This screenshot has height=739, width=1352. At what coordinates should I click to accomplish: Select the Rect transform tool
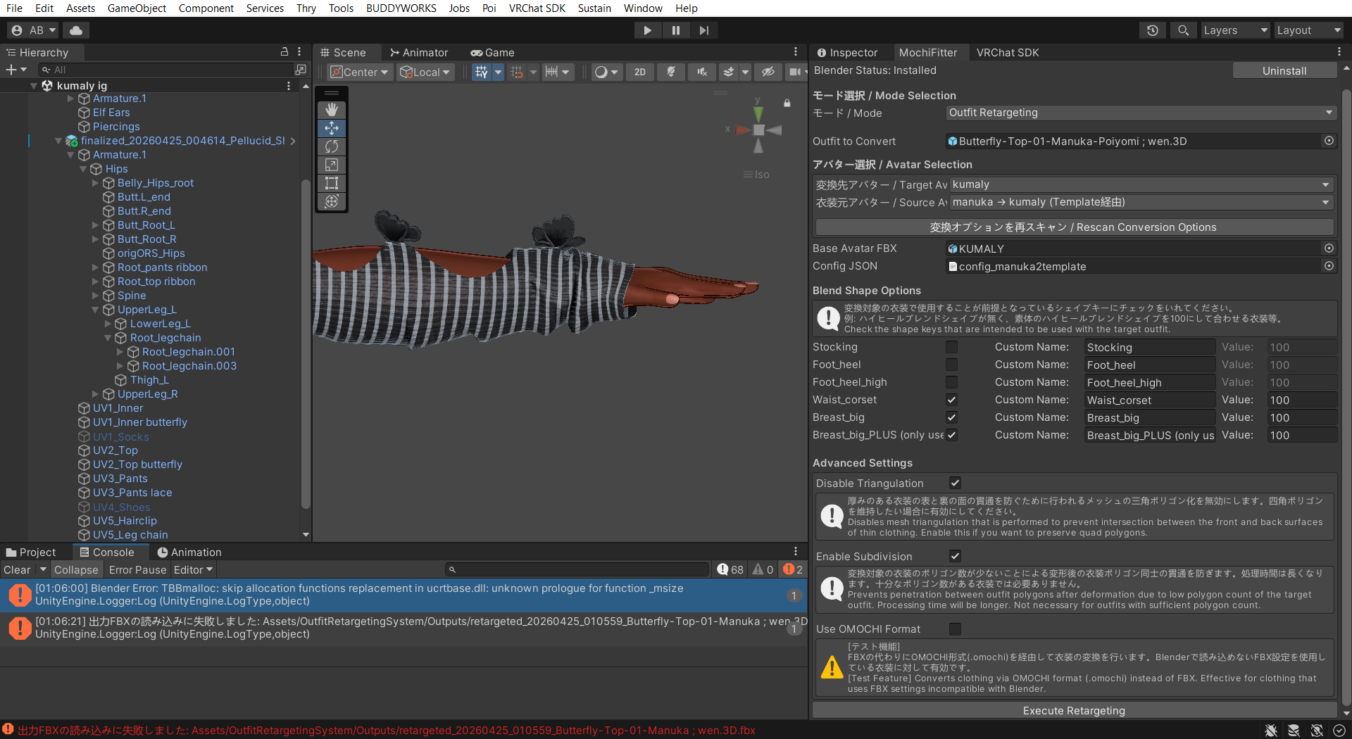(x=332, y=183)
